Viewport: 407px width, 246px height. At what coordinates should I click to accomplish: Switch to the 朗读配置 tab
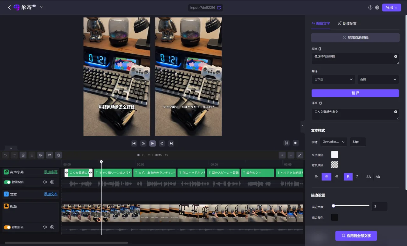coord(347,23)
